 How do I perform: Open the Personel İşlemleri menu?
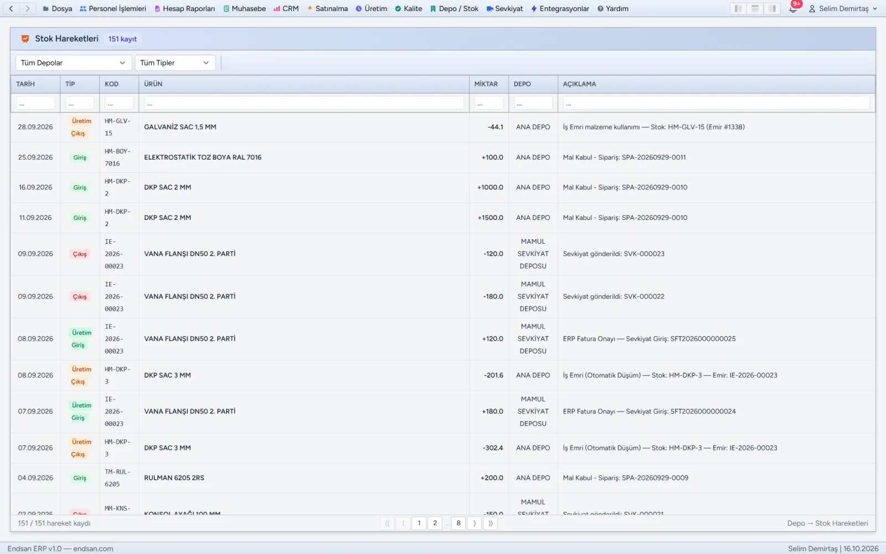point(113,8)
